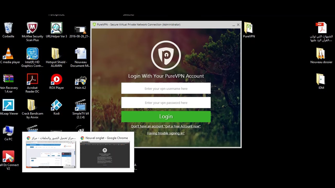Open Intel(R) HD Graphics Control shortcut

point(32,54)
